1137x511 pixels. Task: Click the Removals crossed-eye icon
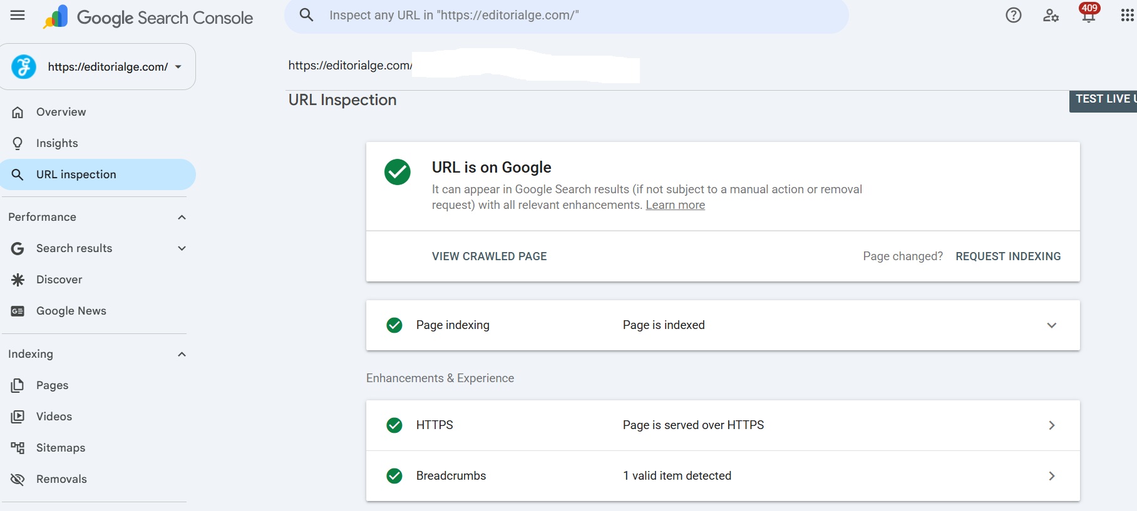click(18, 479)
